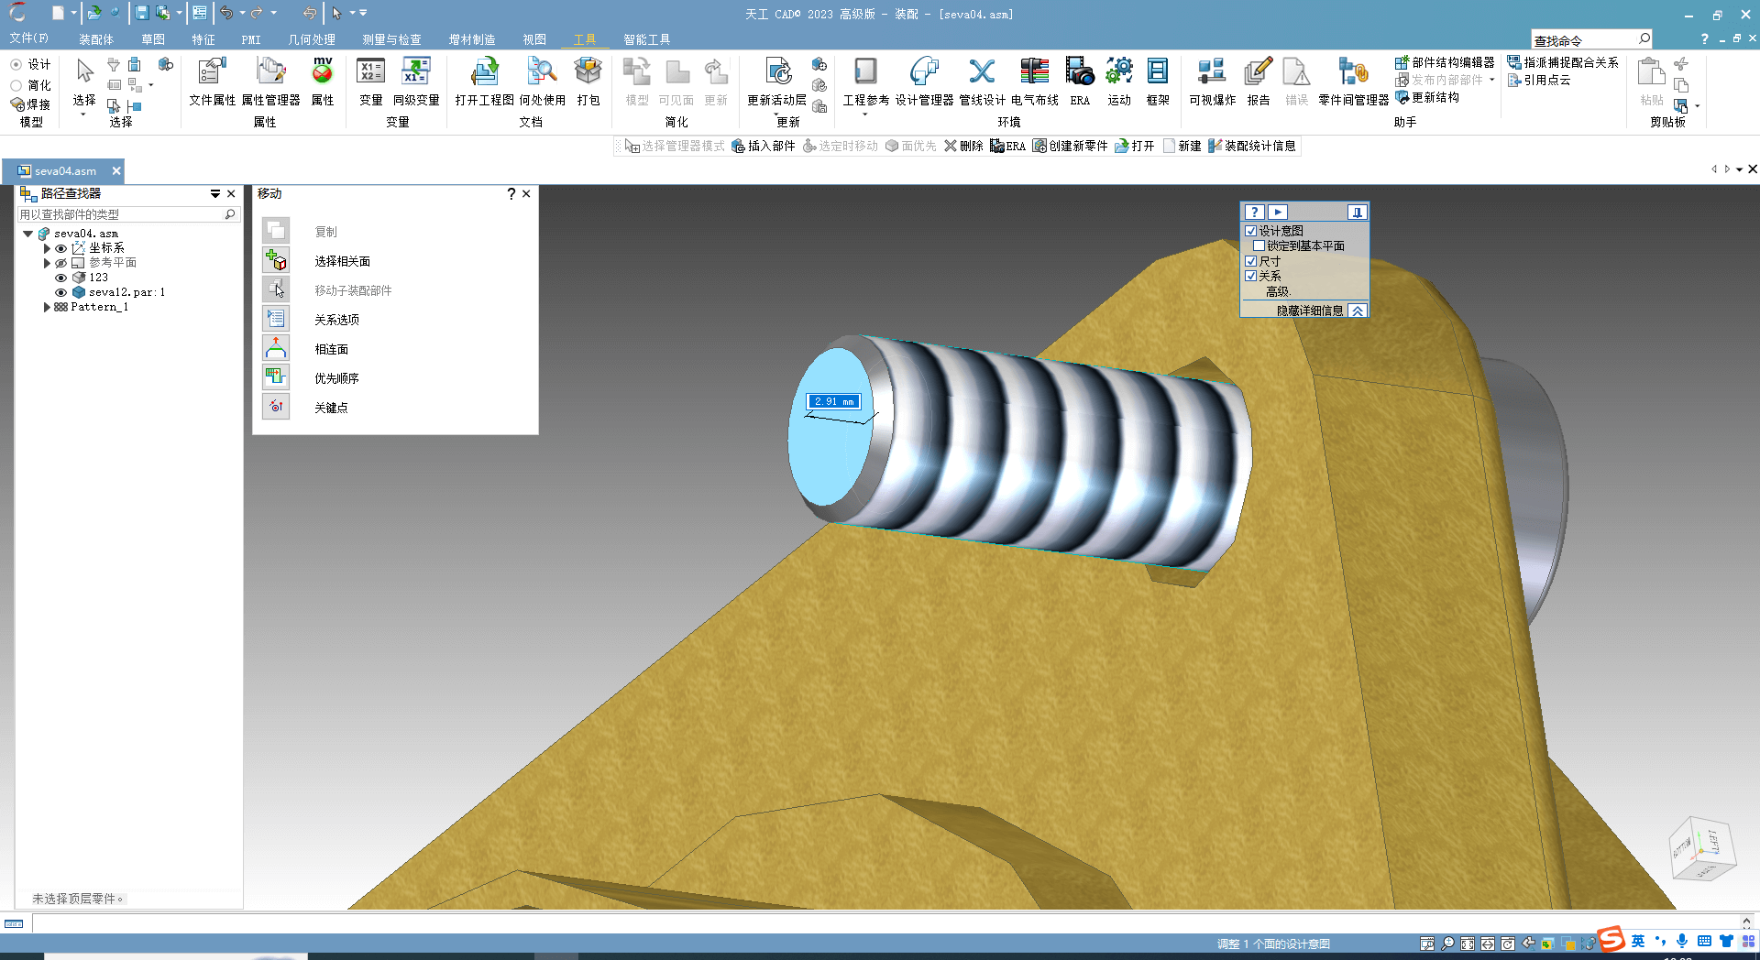Hide the seva12.par:1 part visibility
Image resolution: width=1760 pixels, height=960 pixels.
[61, 292]
